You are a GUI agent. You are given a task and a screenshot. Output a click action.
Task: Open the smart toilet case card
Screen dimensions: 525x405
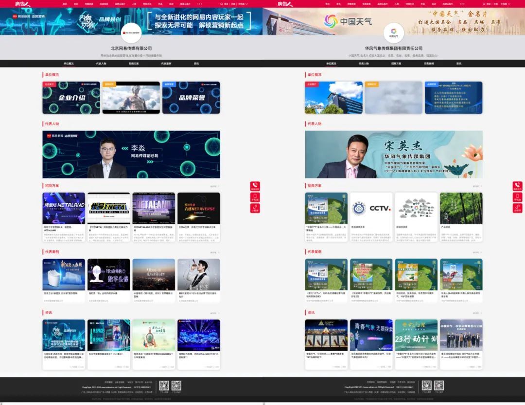pyautogui.click(x=64, y=281)
